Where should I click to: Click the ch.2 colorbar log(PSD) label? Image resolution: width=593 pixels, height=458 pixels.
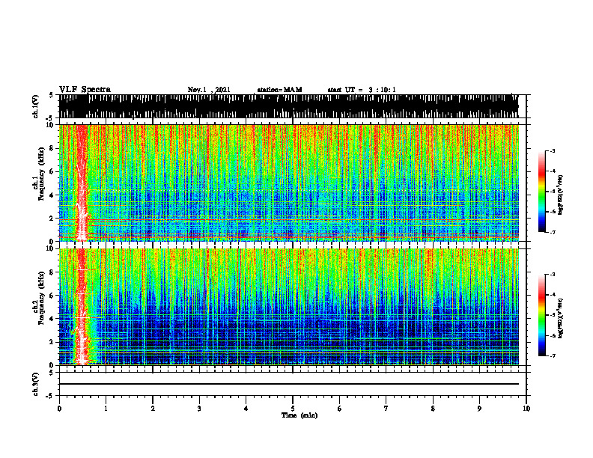click(561, 317)
